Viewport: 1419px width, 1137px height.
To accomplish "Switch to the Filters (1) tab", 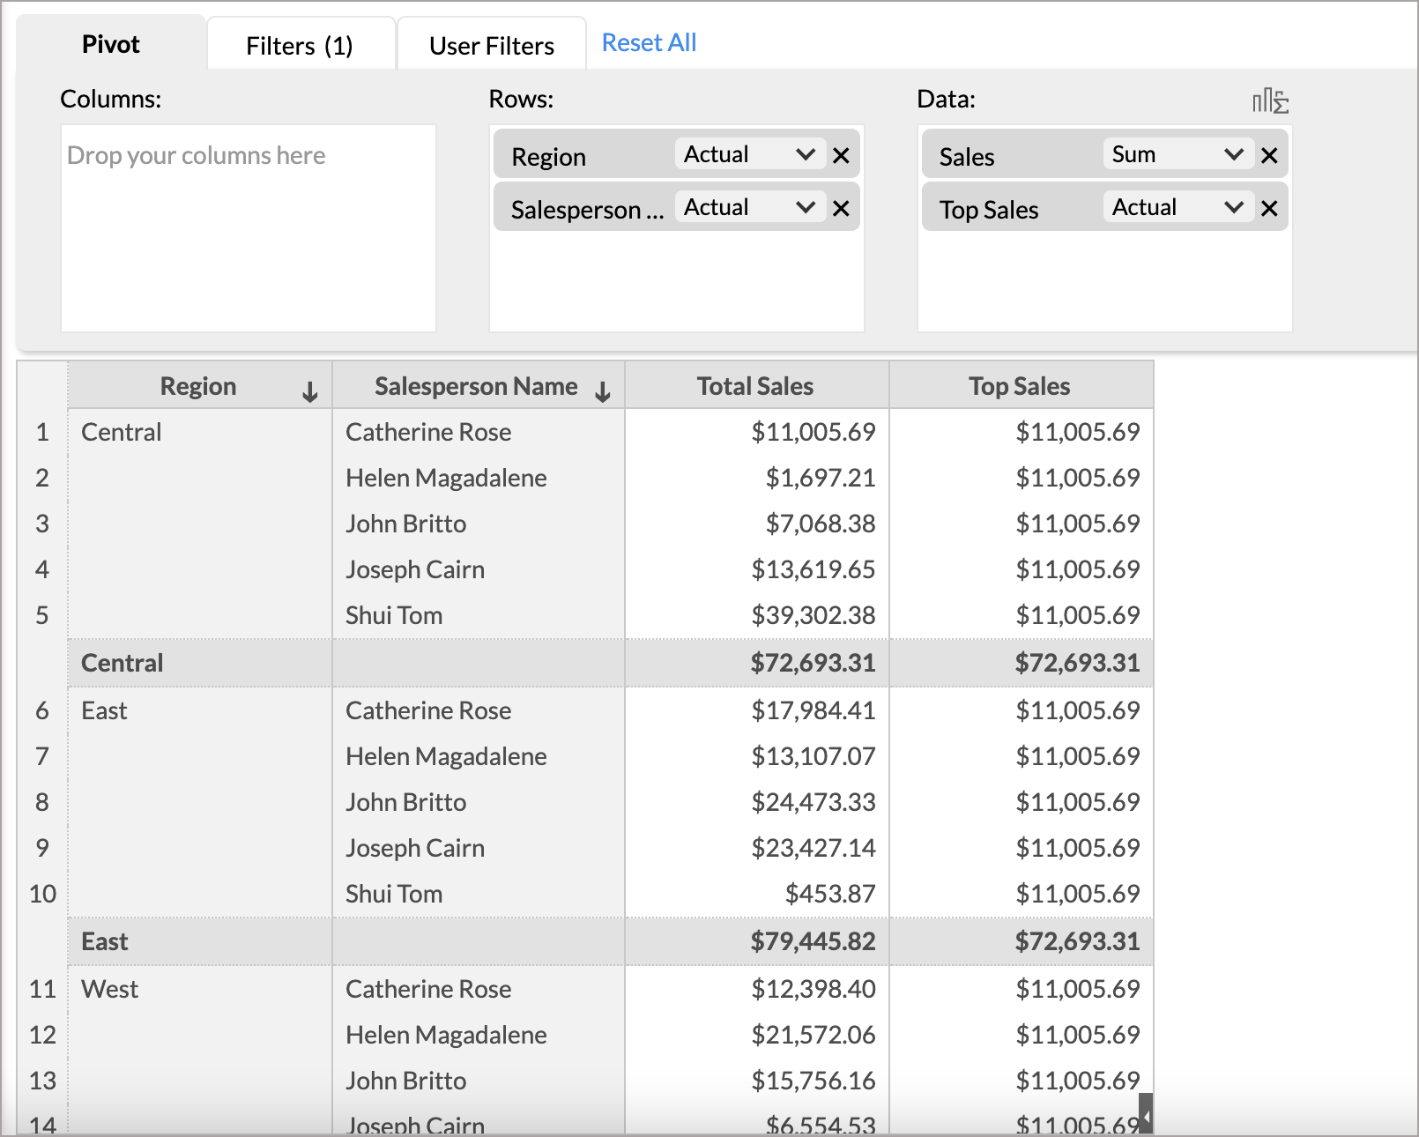I will pyautogui.click(x=300, y=45).
